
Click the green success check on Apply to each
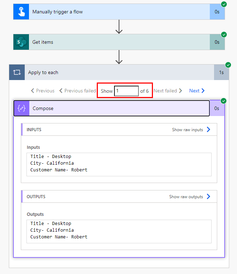[x=228, y=65]
